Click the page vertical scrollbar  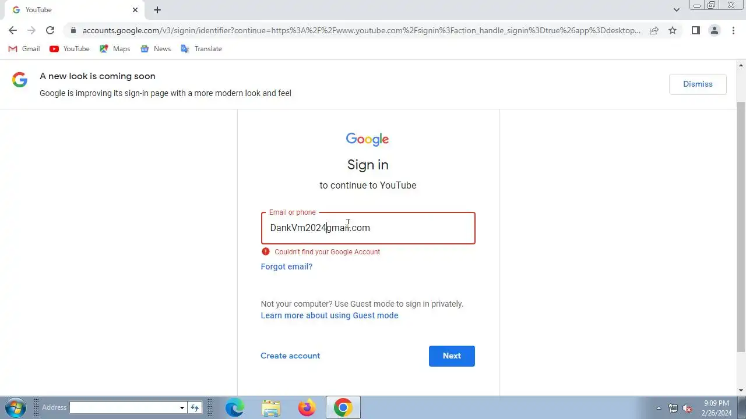tap(741, 227)
